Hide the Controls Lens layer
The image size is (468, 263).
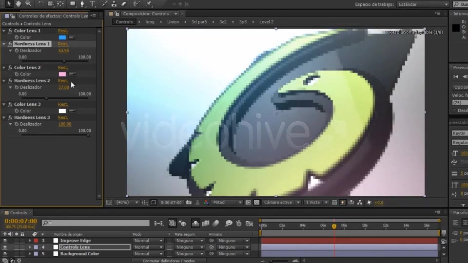pos(5,247)
